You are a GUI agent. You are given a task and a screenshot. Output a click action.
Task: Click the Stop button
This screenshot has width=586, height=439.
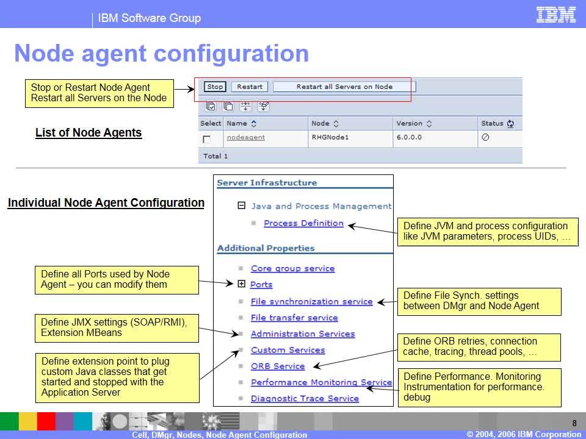(x=215, y=87)
